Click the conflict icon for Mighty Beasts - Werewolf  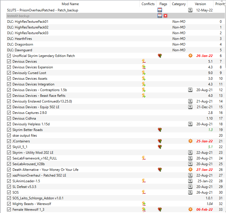coord(144,204)
